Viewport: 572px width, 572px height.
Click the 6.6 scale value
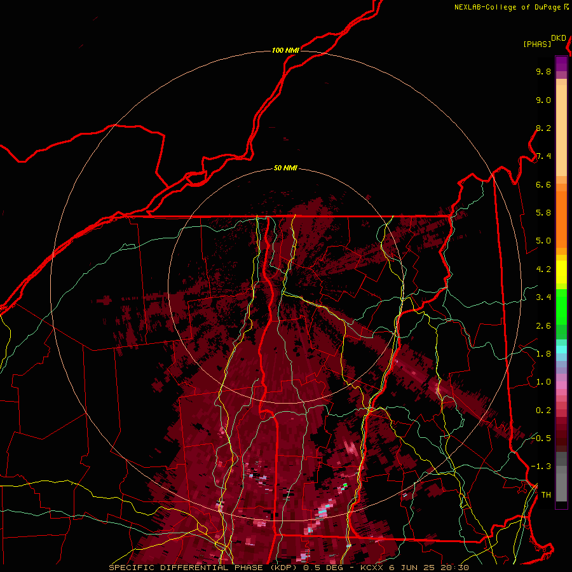tap(543, 184)
